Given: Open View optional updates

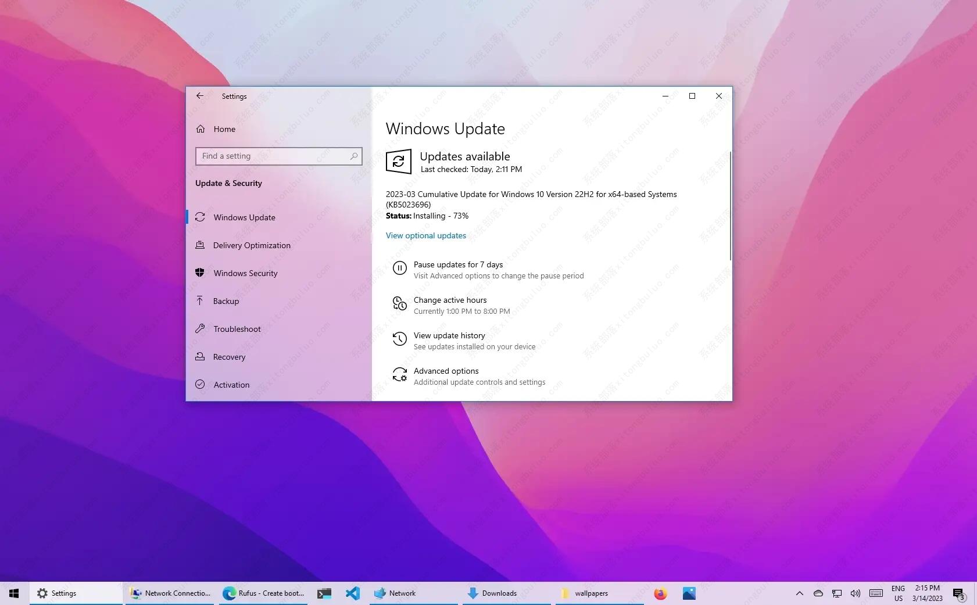Looking at the screenshot, I should tap(425, 235).
